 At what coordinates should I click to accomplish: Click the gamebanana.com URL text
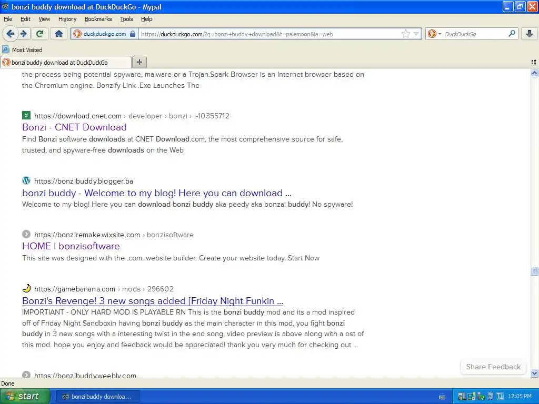pos(75,289)
